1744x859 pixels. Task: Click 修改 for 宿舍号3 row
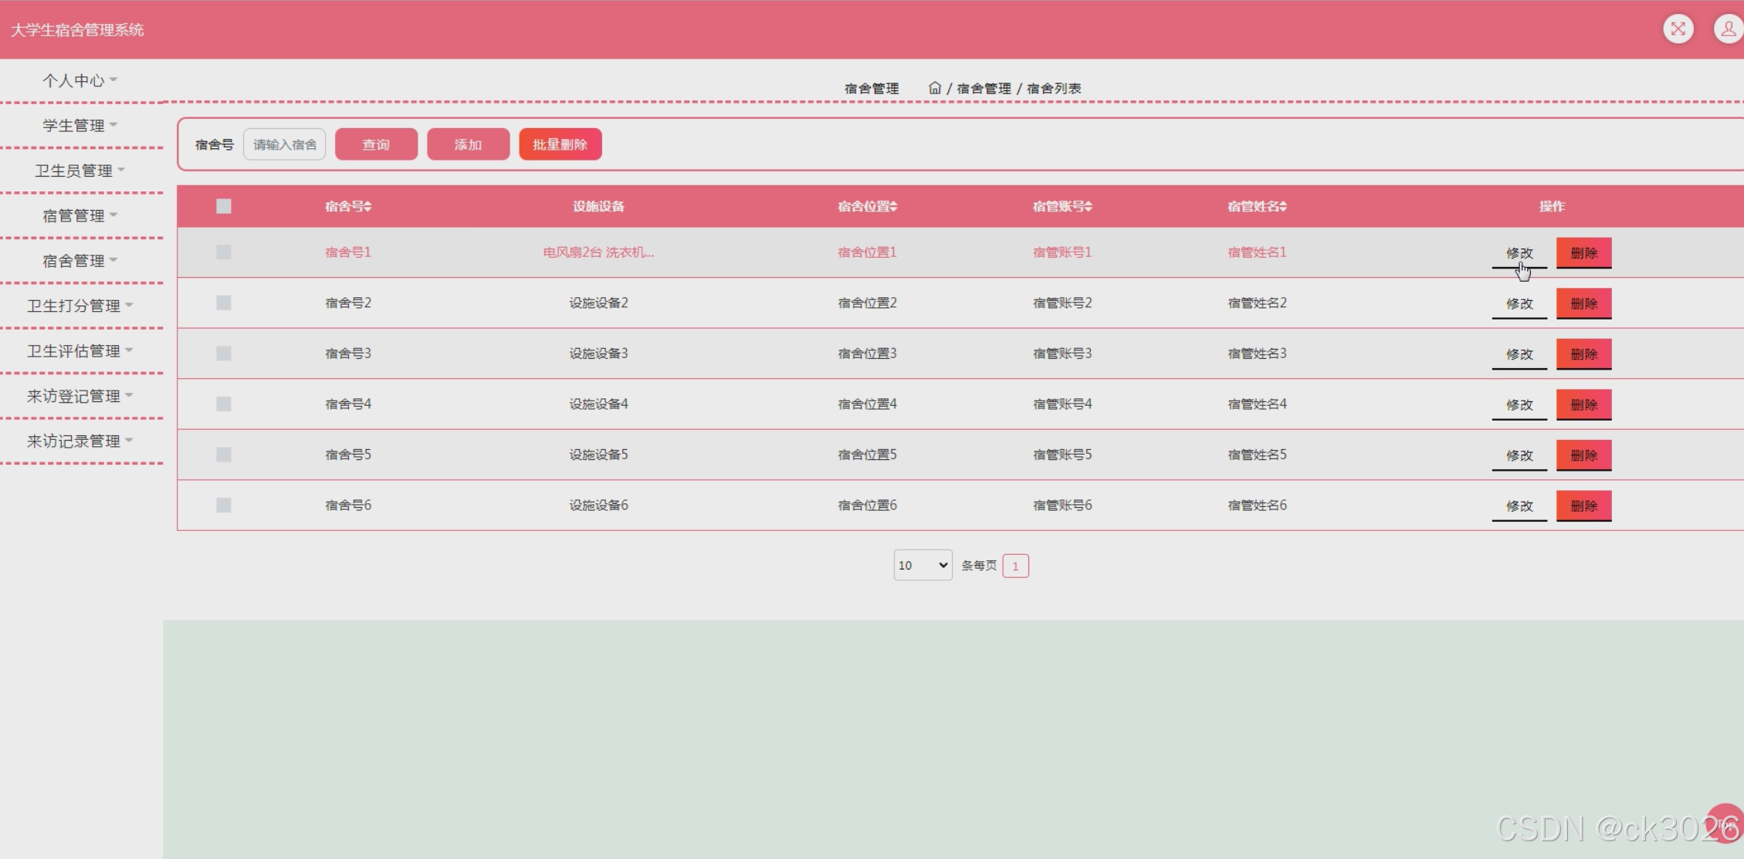(1519, 354)
